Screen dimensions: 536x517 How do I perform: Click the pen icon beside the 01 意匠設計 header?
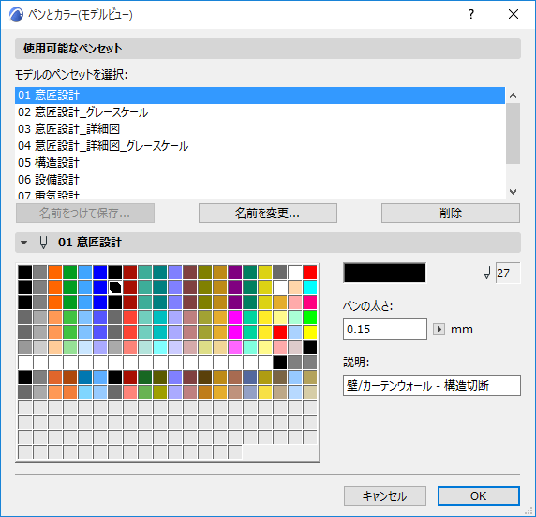point(43,243)
